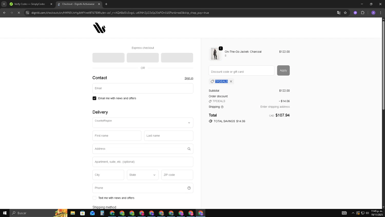Focus the Discount code or gift card field

pyautogui.click(x=242, y=70)
